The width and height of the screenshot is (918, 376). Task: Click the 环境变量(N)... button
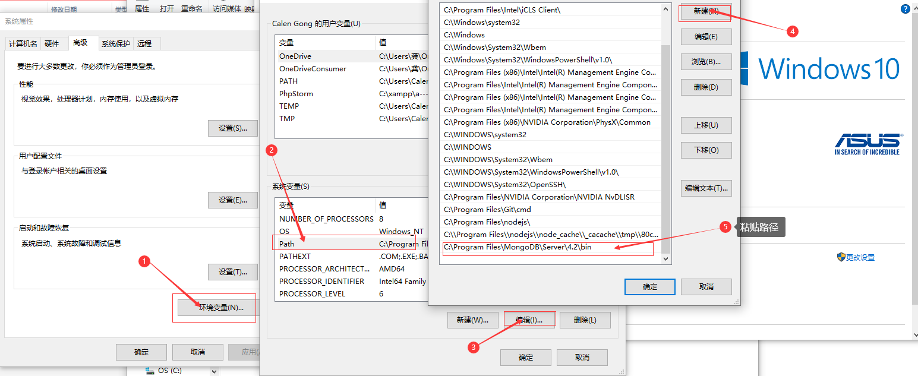[219, 308]
